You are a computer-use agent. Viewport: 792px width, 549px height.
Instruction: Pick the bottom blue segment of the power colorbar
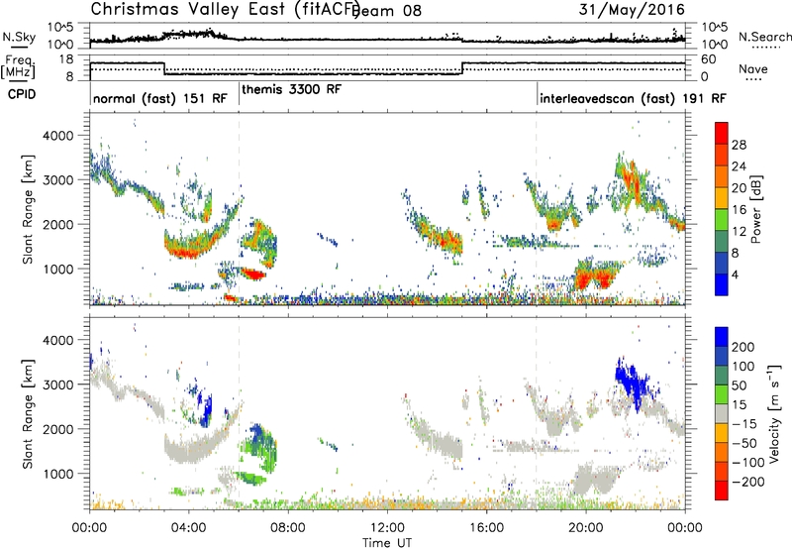click(x=722, y=285)
